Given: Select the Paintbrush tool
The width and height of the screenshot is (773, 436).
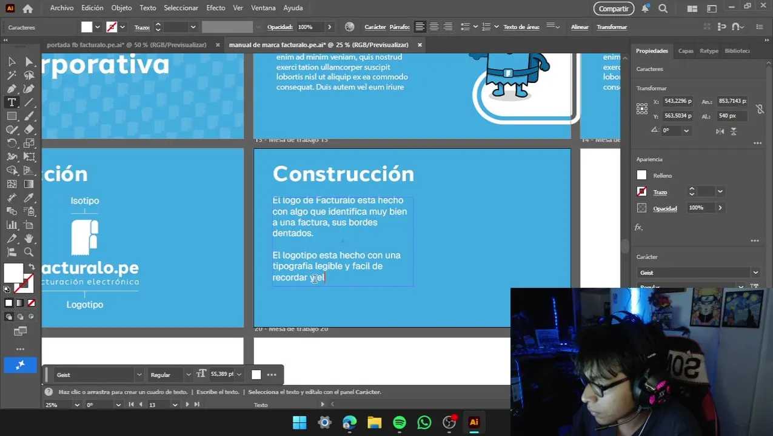Looking at the screenshot, I should (29, 116).
